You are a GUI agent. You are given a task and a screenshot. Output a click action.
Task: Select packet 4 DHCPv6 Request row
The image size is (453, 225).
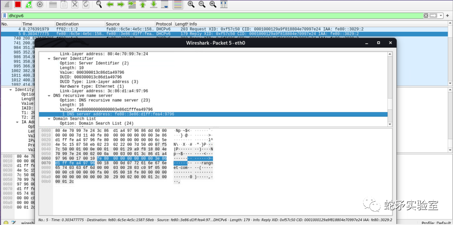224,29
